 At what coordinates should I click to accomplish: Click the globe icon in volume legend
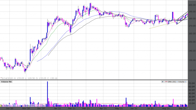click(163, 82)
